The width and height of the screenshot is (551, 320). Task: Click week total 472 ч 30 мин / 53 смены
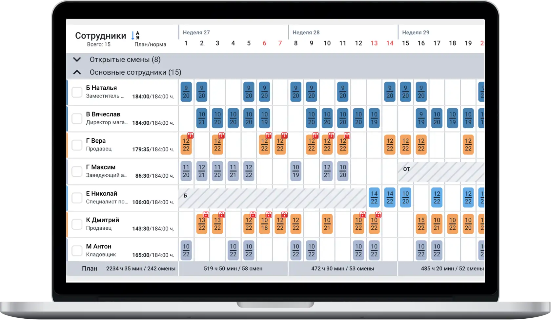[x=343, y=269]
